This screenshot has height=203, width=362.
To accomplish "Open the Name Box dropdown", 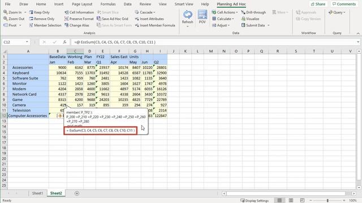I will pyautogui.click(x=27, y=42).
